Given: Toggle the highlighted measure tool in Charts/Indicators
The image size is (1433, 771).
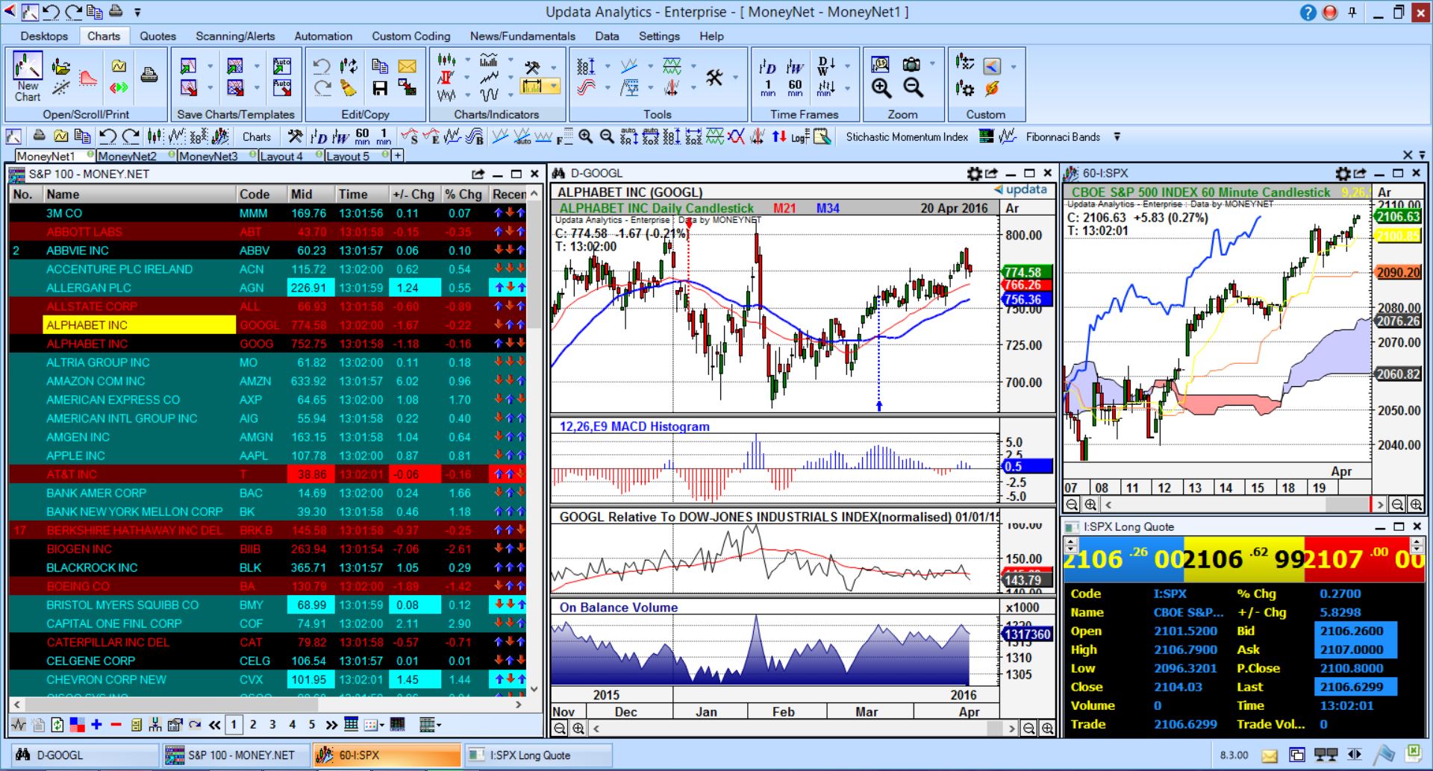Looking at the screenshot, I should (x=531, y=87).
